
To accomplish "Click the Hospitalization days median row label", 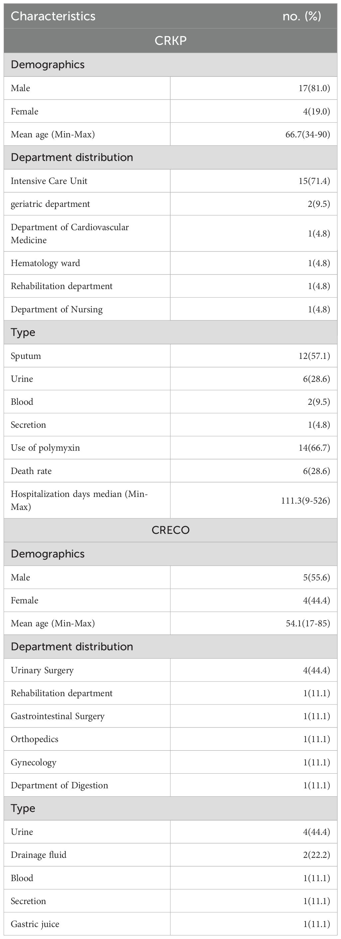I will pyautogui.click(x=79, y=500).
